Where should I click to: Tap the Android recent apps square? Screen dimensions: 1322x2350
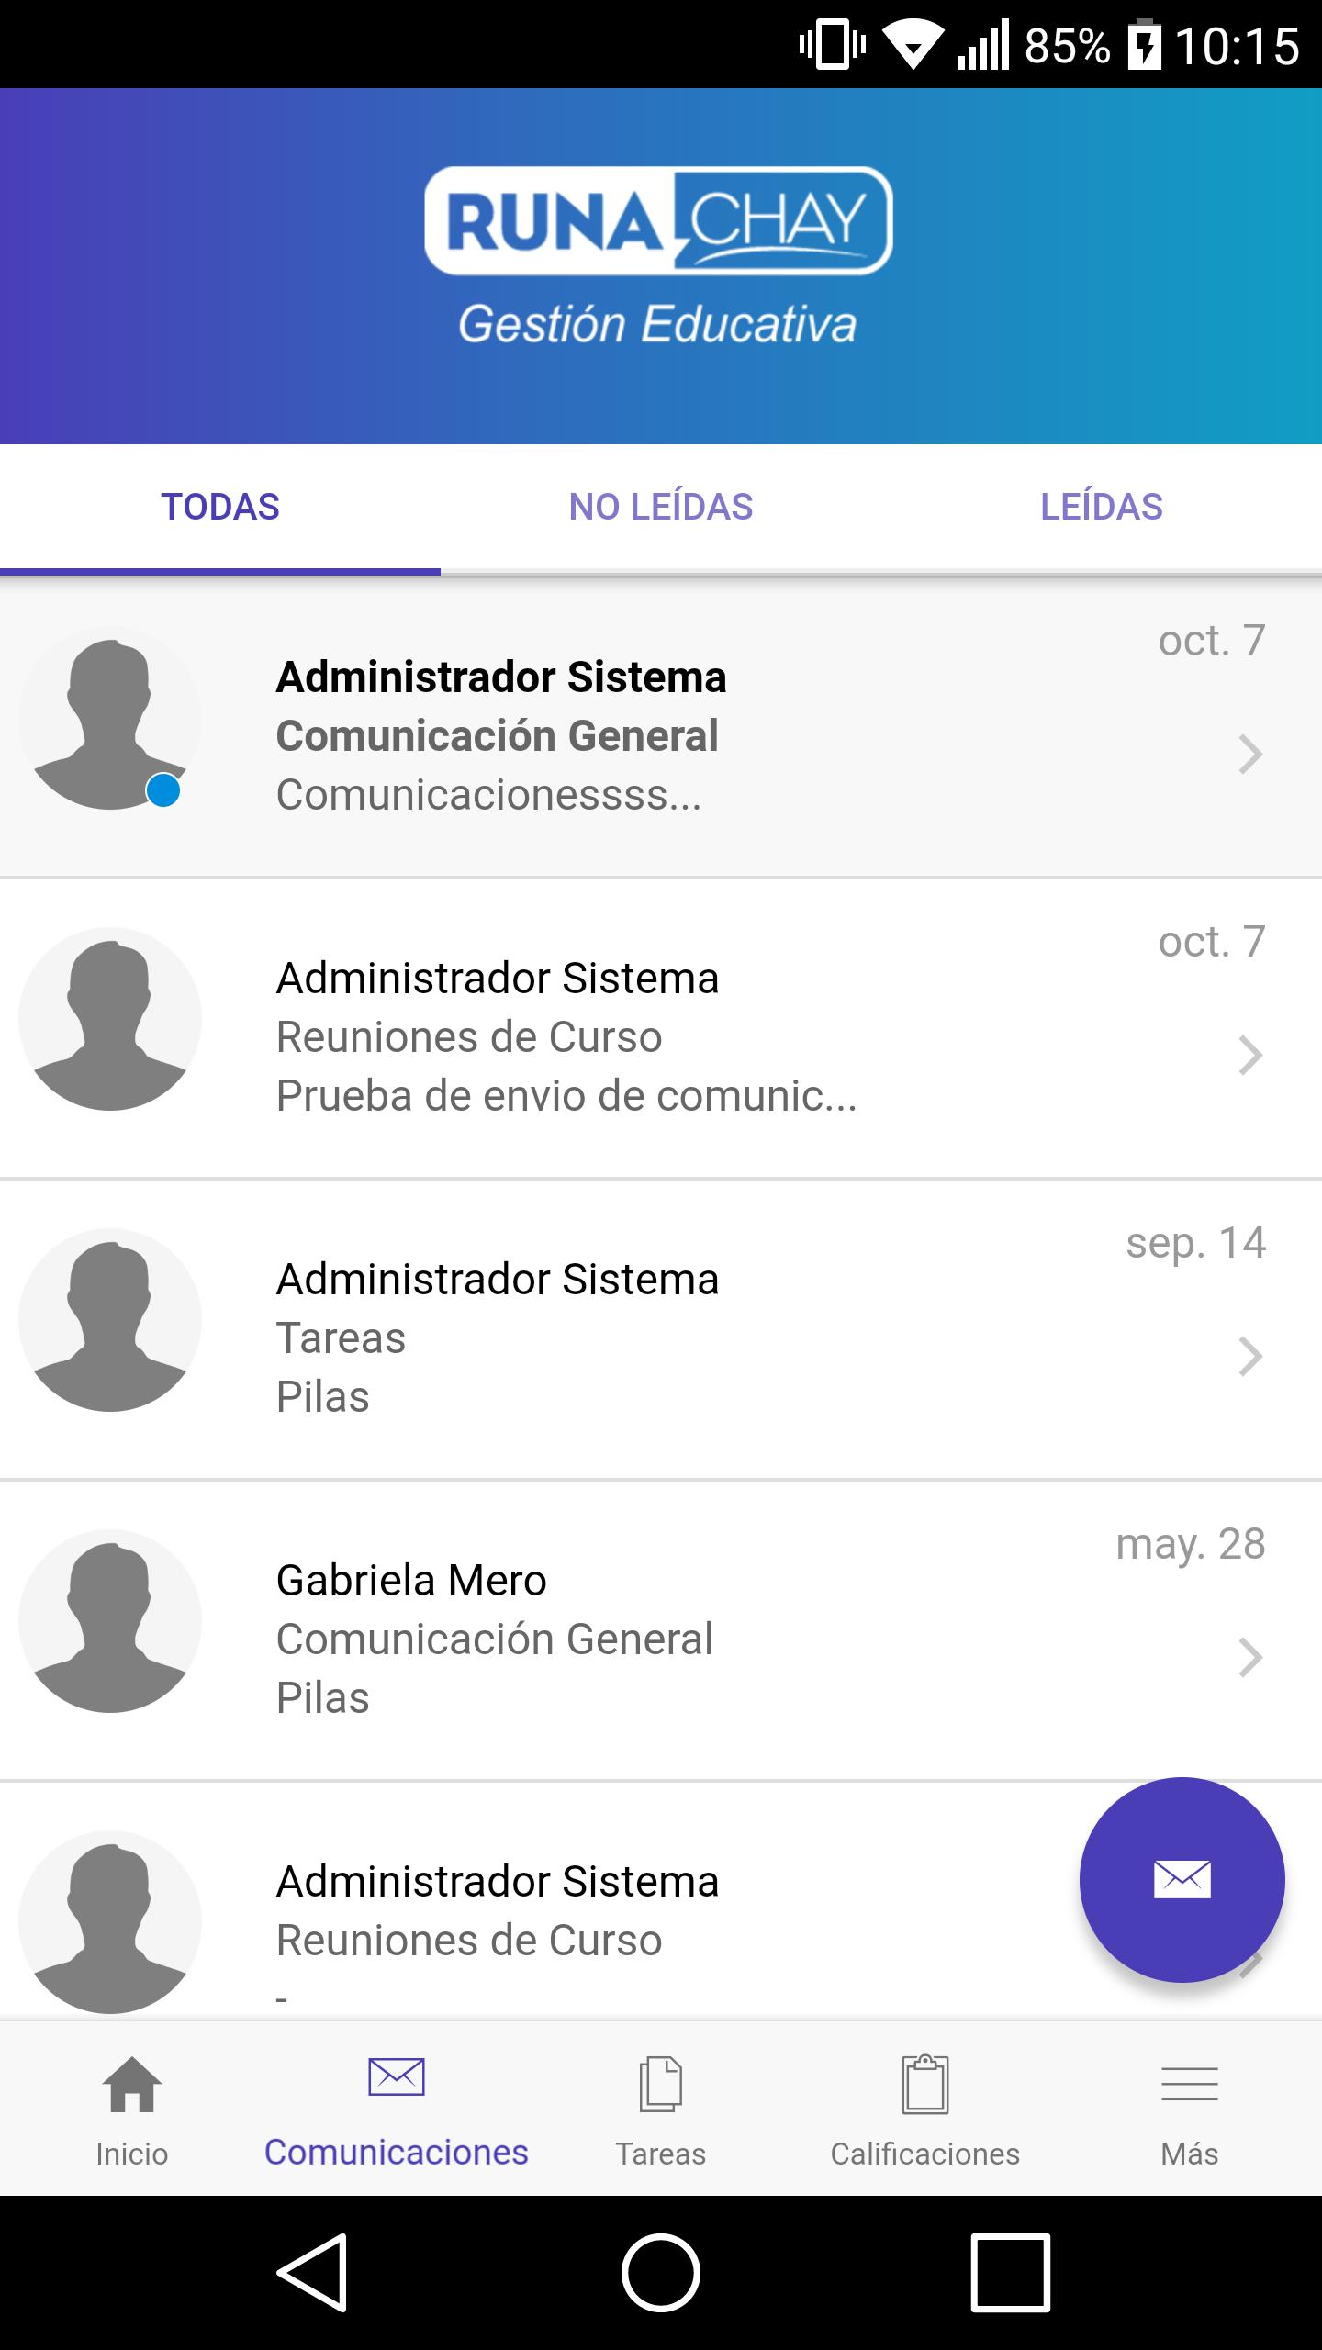click(x=1010, y=2272)
